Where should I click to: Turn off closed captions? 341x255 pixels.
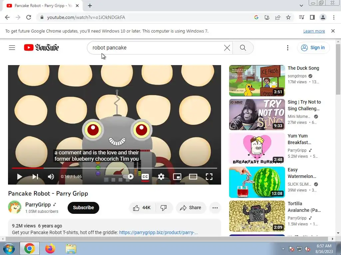coord(145,177)
